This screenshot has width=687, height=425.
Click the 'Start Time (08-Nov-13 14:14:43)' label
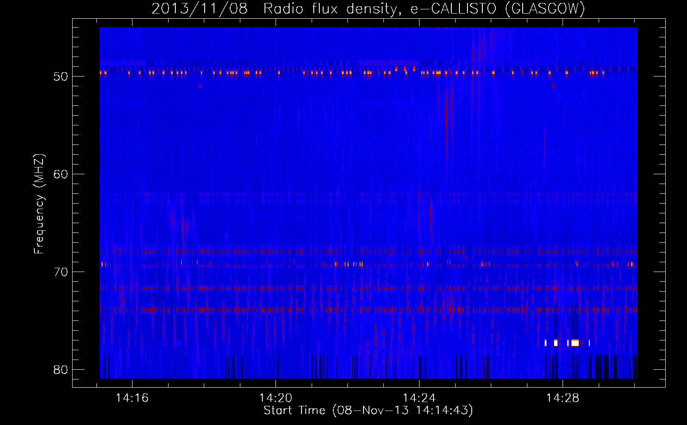pyautogui.click(x=368, y=411)
